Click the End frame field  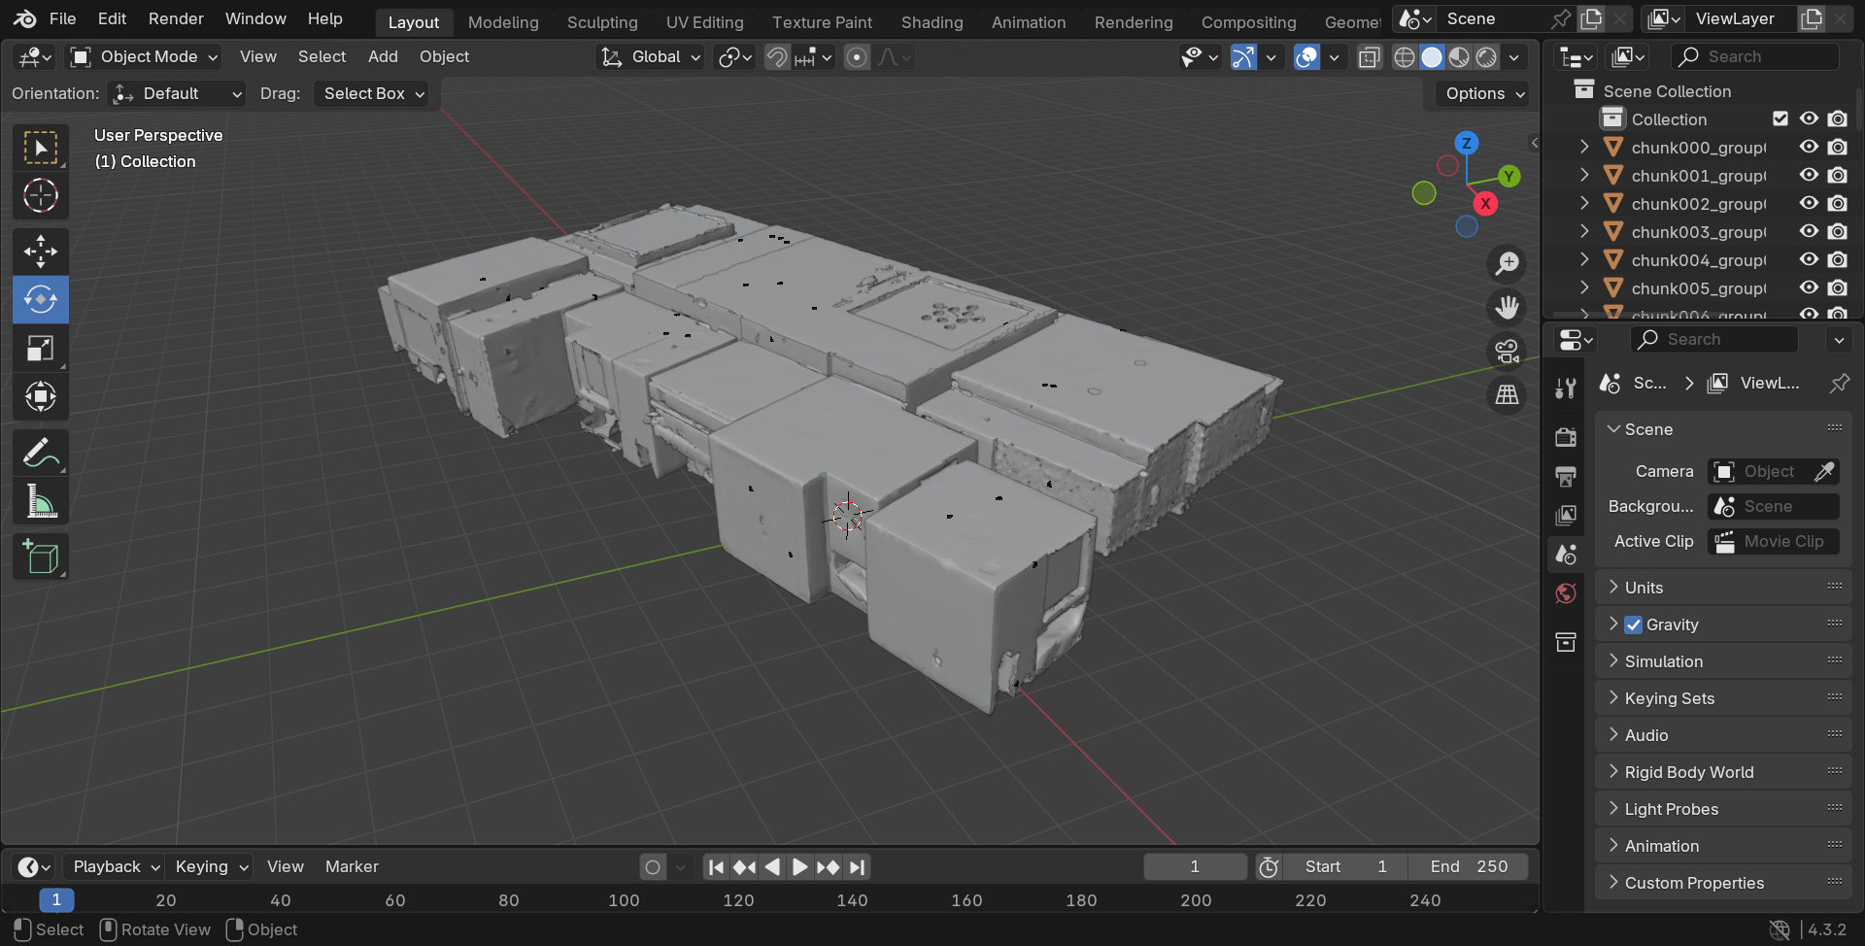tap(1468, 866)
